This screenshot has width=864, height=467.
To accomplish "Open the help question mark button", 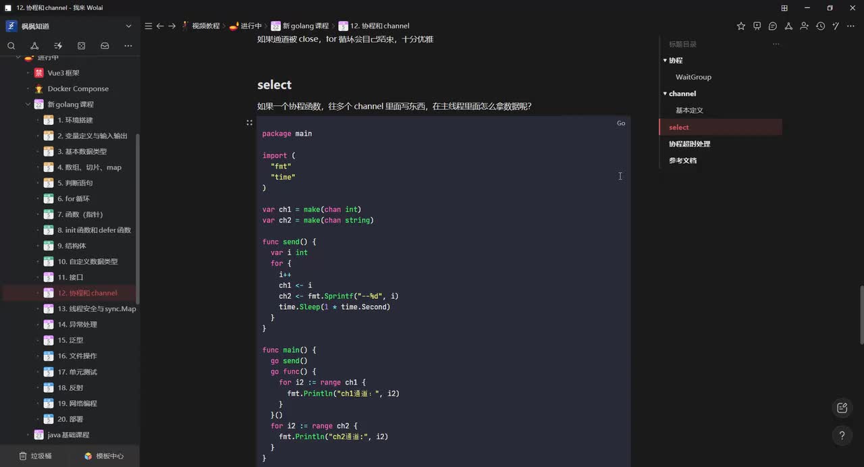I will click(842, 435).
